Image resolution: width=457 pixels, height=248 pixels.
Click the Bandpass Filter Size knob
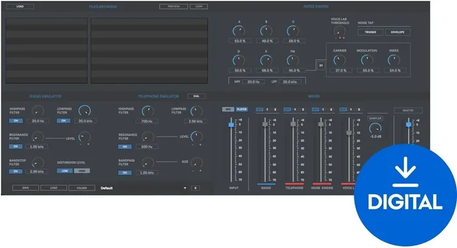coord(197,163)
